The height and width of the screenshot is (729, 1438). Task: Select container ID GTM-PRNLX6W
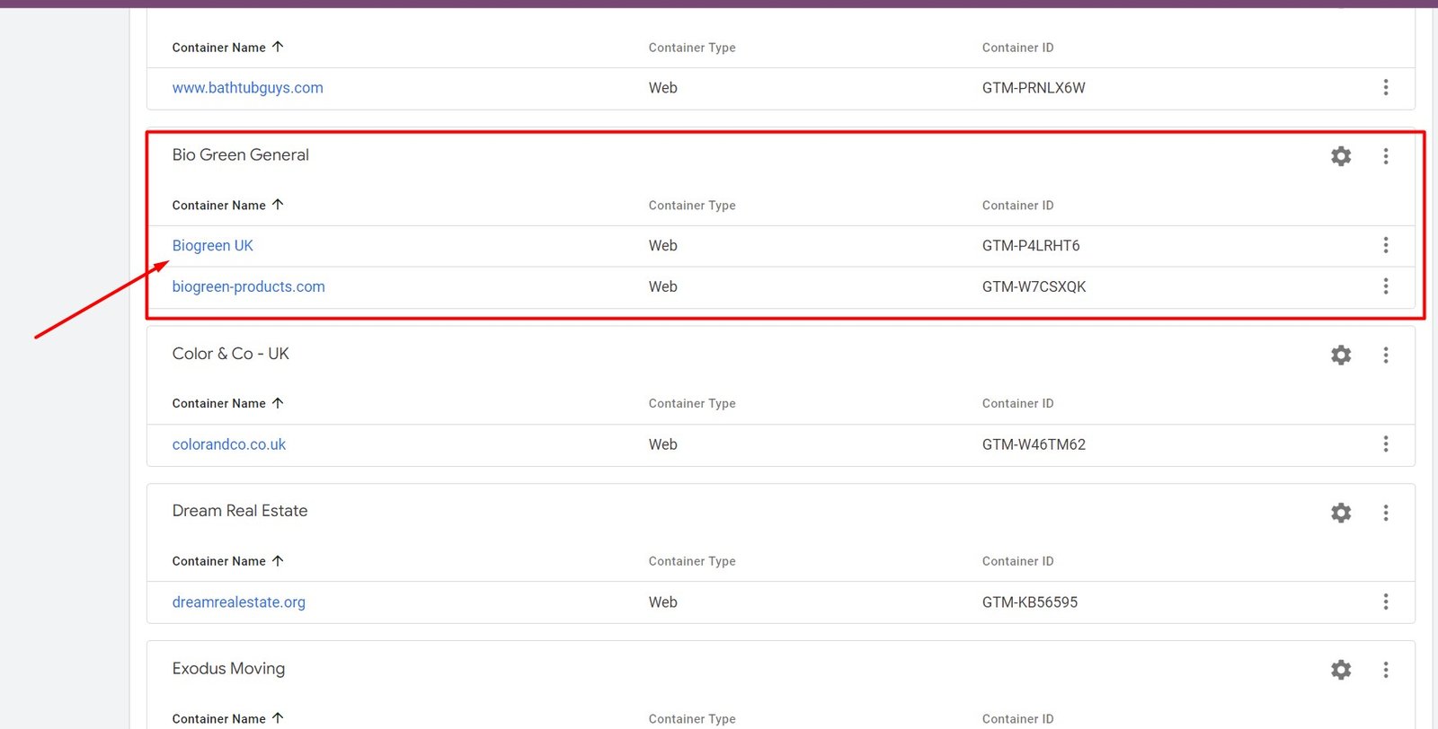tap(1034, 88)
